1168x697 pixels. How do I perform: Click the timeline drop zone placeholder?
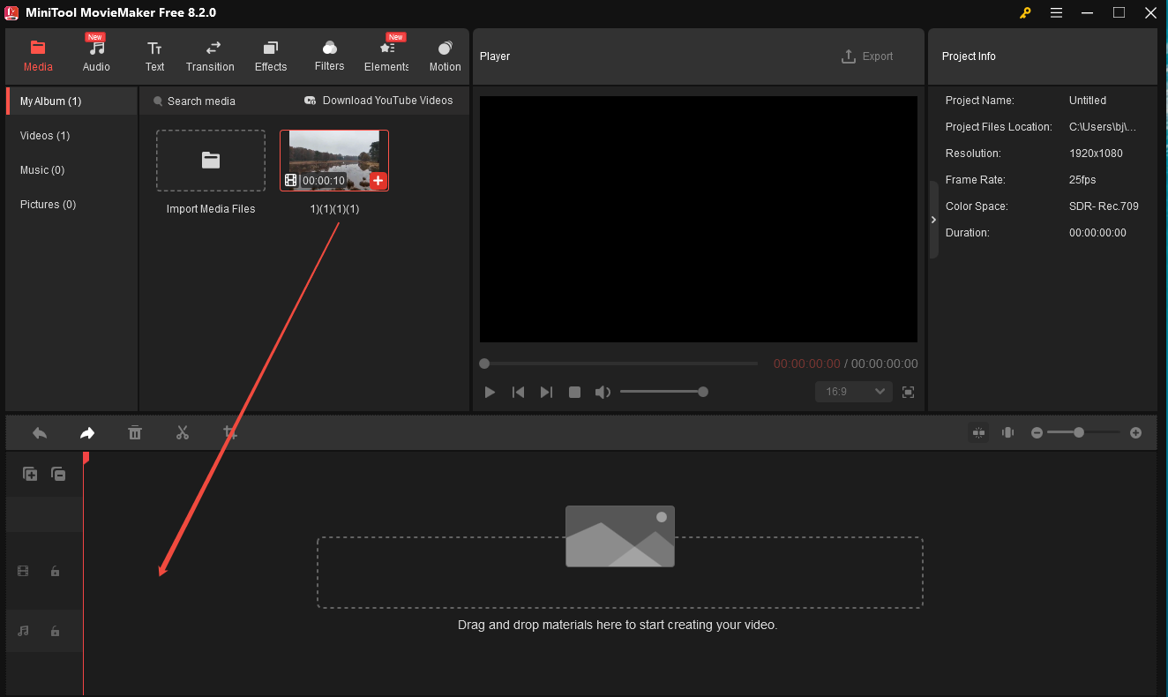[x=620, y=573]
